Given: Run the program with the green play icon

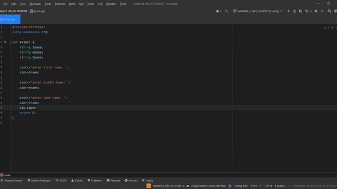Looking at the screenshot, I should tap(289, 11).
